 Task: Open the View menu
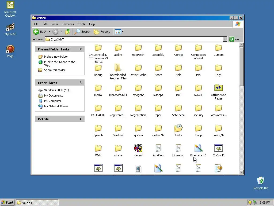[x=55, y=24]
